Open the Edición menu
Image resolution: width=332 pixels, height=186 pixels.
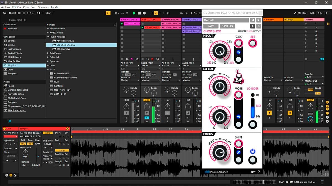point(16,7)
